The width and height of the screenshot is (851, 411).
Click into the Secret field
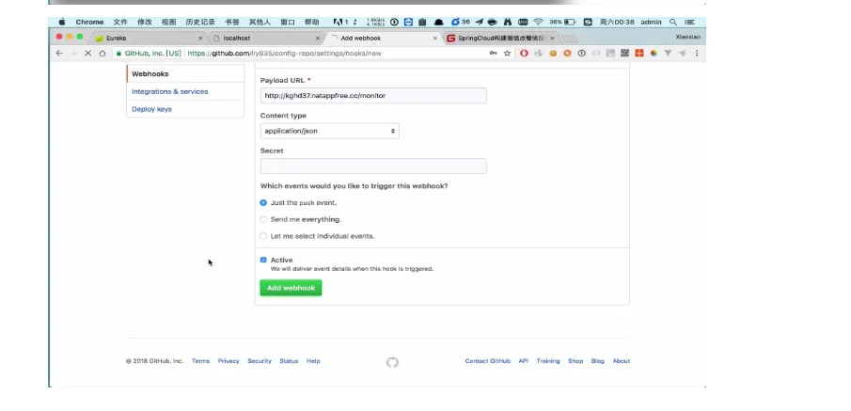(373, 166)
